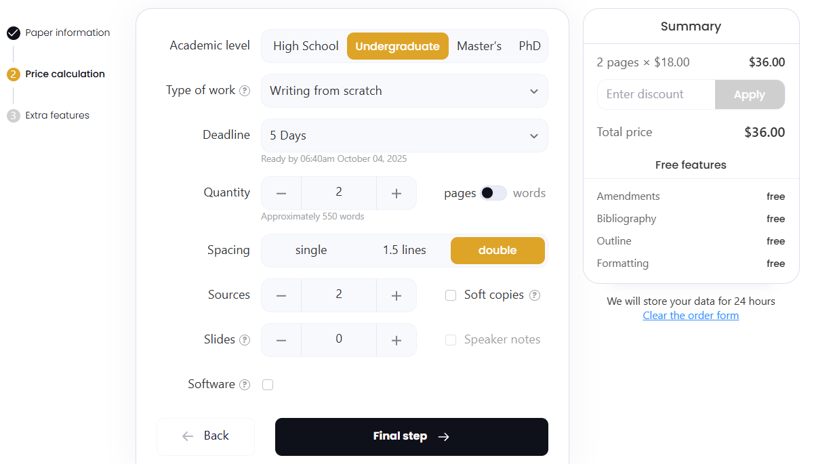Click the help icon next to Software
Viewport: 833px width, 464px height.
pos(245,385)
